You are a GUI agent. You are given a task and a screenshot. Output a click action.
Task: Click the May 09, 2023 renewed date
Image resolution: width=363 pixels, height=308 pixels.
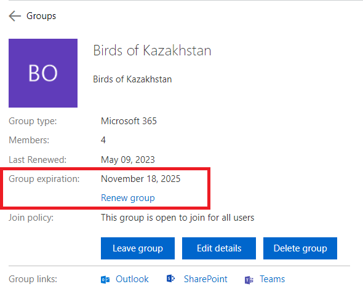tap(128, 160)
